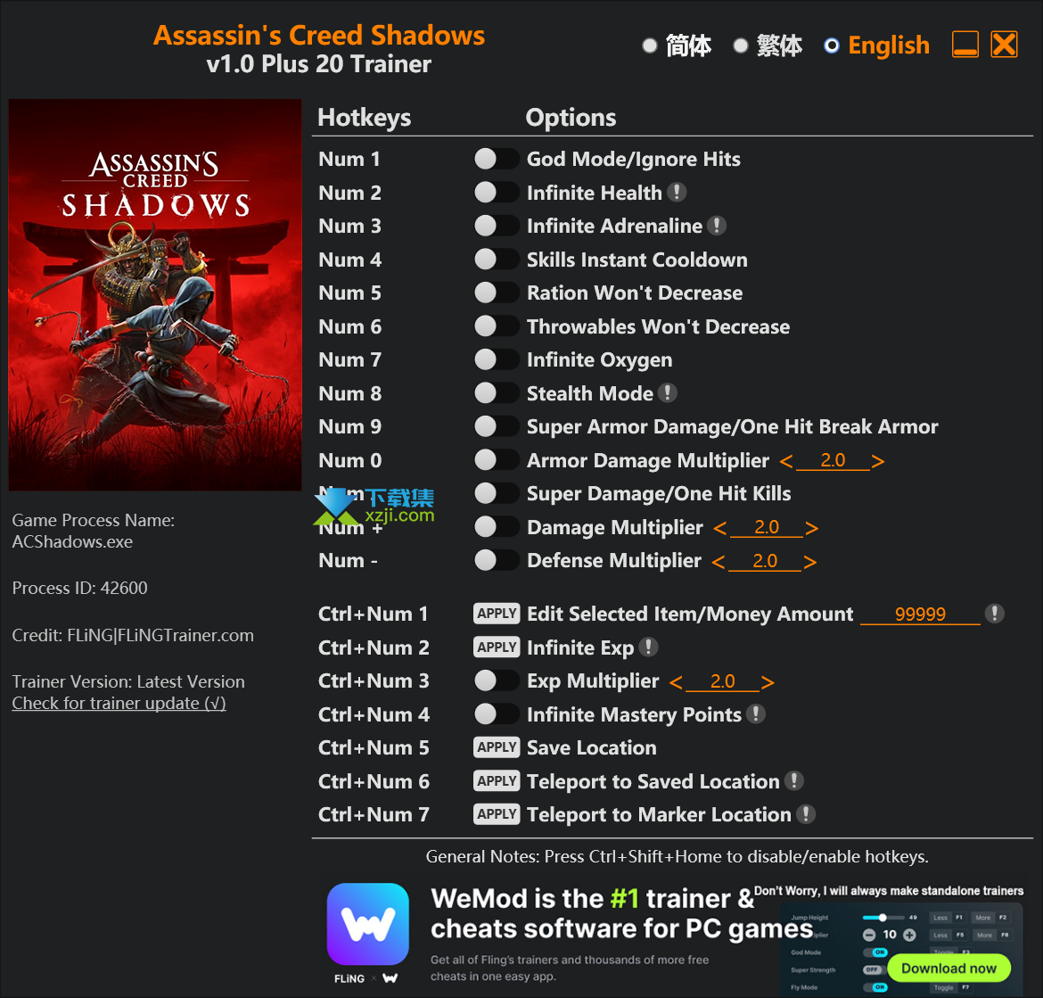Toggle Super Damage/One Hit Kills
Image resolution: width=1043 pixels, height=998 pixels.
tap(497, 493)
